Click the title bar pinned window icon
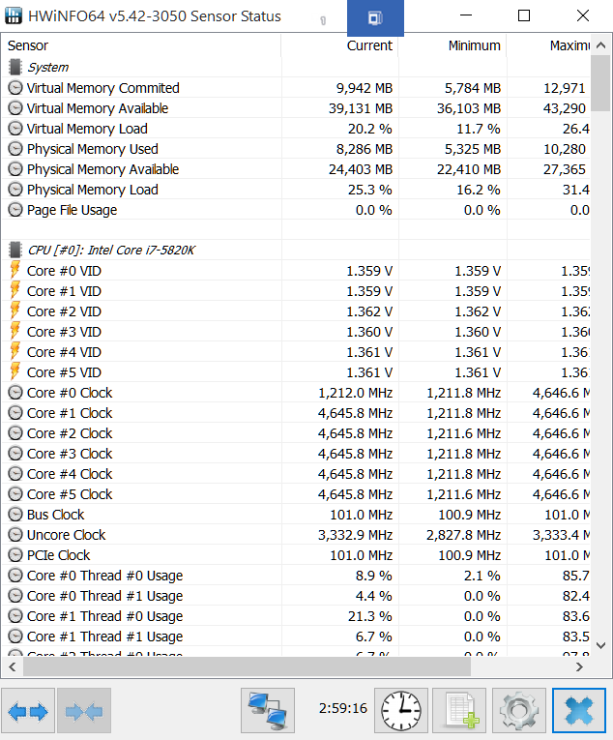Image resolution: width=613 pixels, height=740 pixels. pyautogui.click(x=375, y=16)
